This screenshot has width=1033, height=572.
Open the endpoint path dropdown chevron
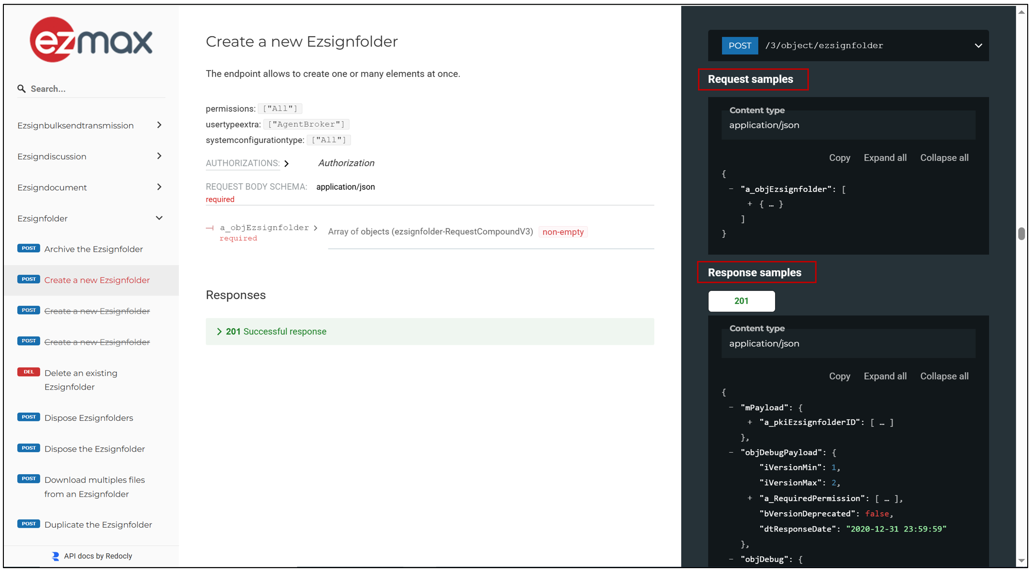click(978, 46)
